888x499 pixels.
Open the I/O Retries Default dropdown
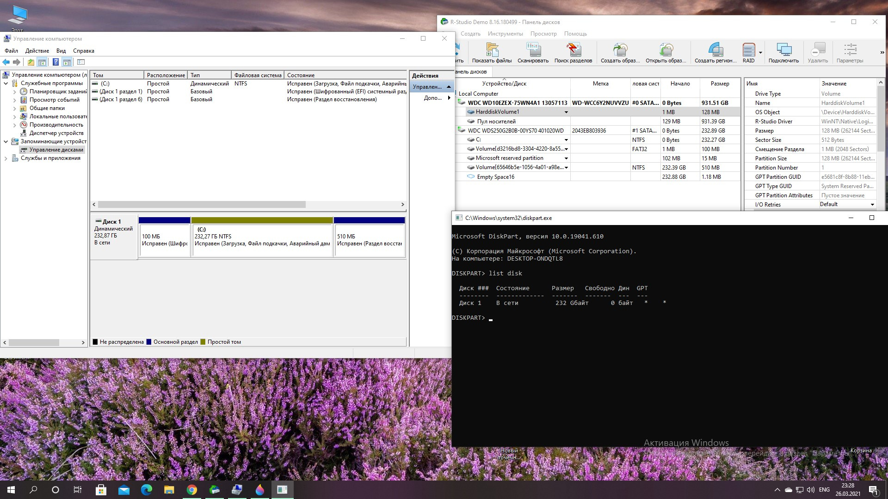(x=872, y=205)
